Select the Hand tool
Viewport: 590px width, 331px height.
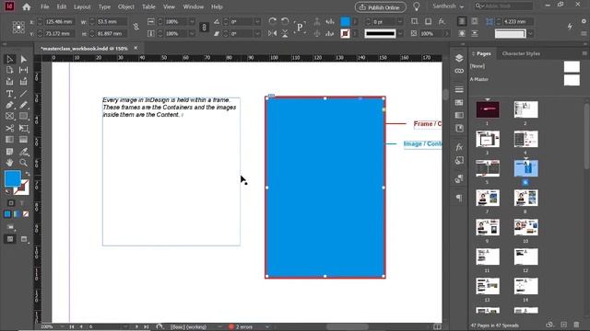coord(10,163)
